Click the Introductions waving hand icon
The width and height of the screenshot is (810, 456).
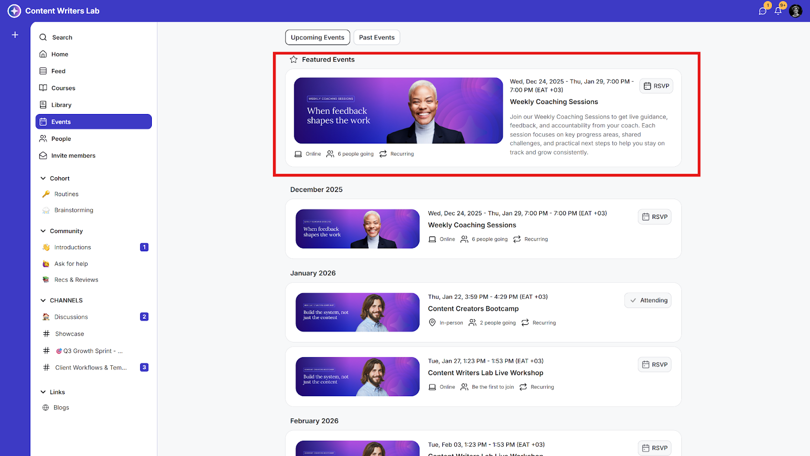click(x=46, y=247)
